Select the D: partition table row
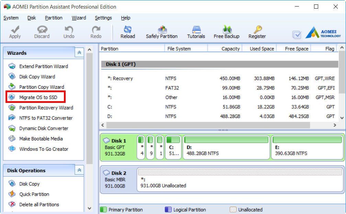The width and height of the screenshot is (346, 214). point(220,116)
